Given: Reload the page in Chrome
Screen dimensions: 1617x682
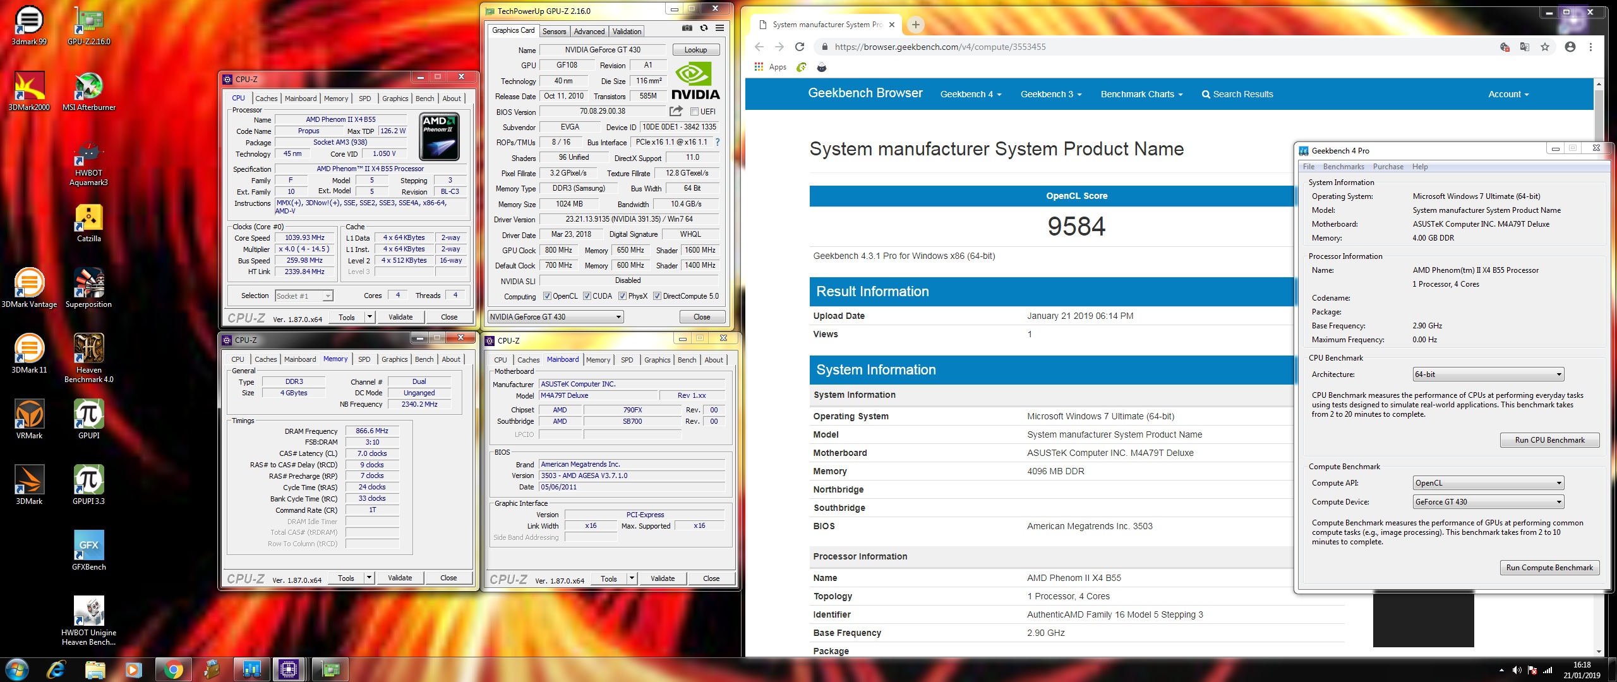Looking at the screenshot, I should 800,47.
